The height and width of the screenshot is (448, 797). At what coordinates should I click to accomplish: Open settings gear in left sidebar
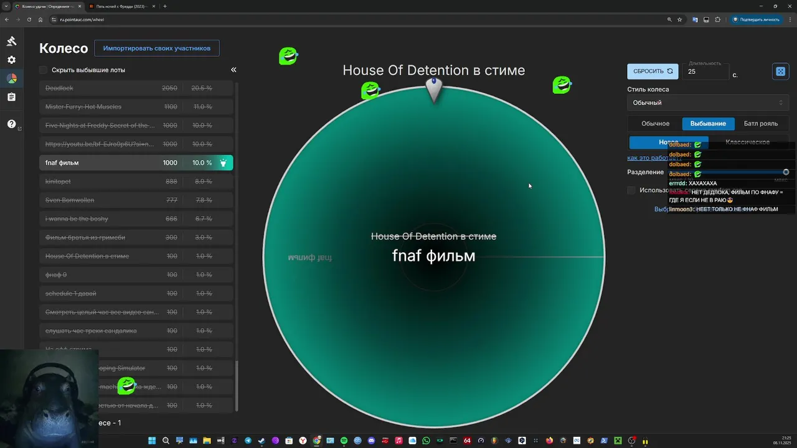[x=11, y=60]
